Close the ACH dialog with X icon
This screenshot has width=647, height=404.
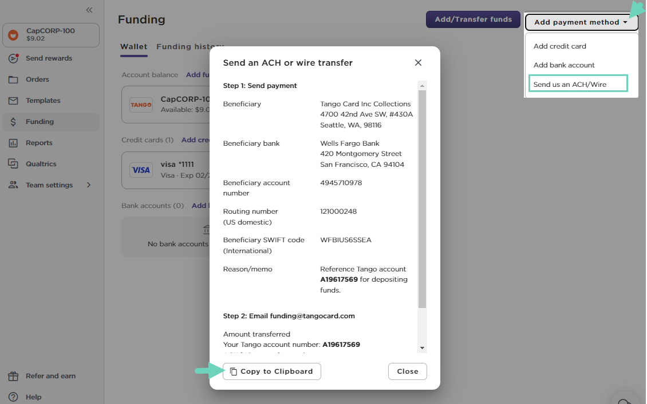(x=418, y=63)
